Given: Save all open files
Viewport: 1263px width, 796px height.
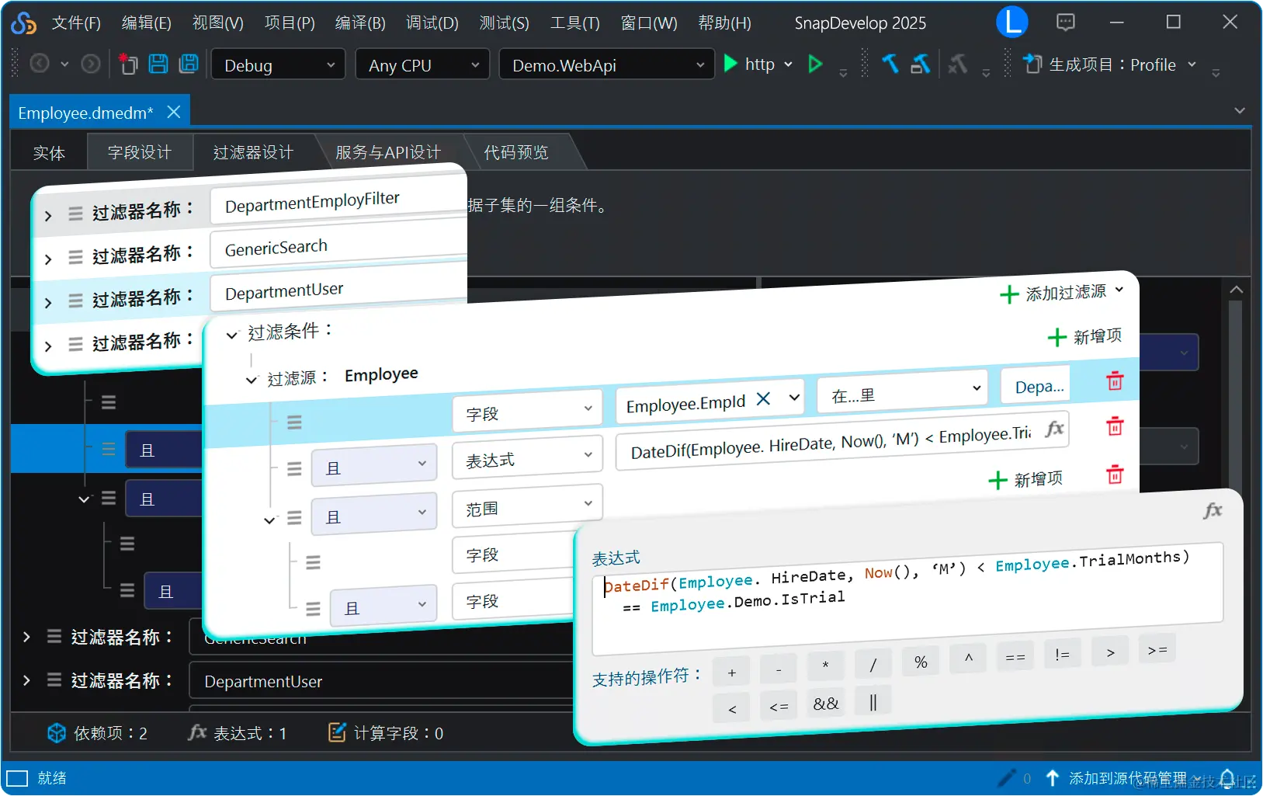Looking at the screenshot, I should coord(189,64).
